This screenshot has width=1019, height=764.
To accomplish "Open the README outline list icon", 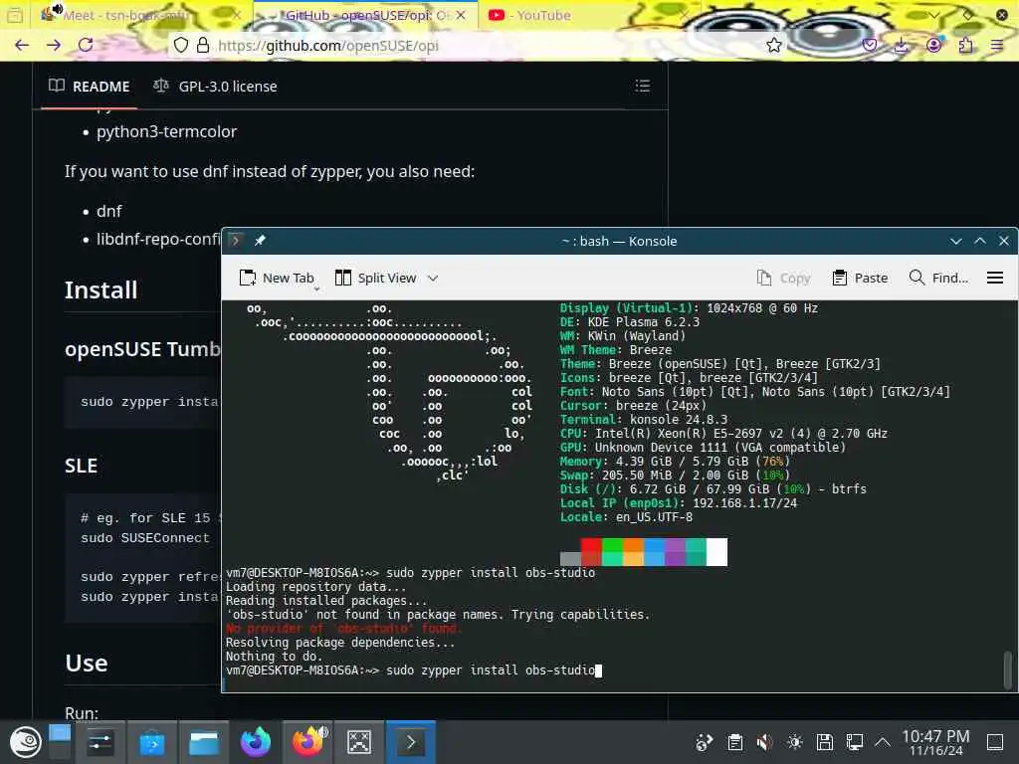I will pos(642,86).
